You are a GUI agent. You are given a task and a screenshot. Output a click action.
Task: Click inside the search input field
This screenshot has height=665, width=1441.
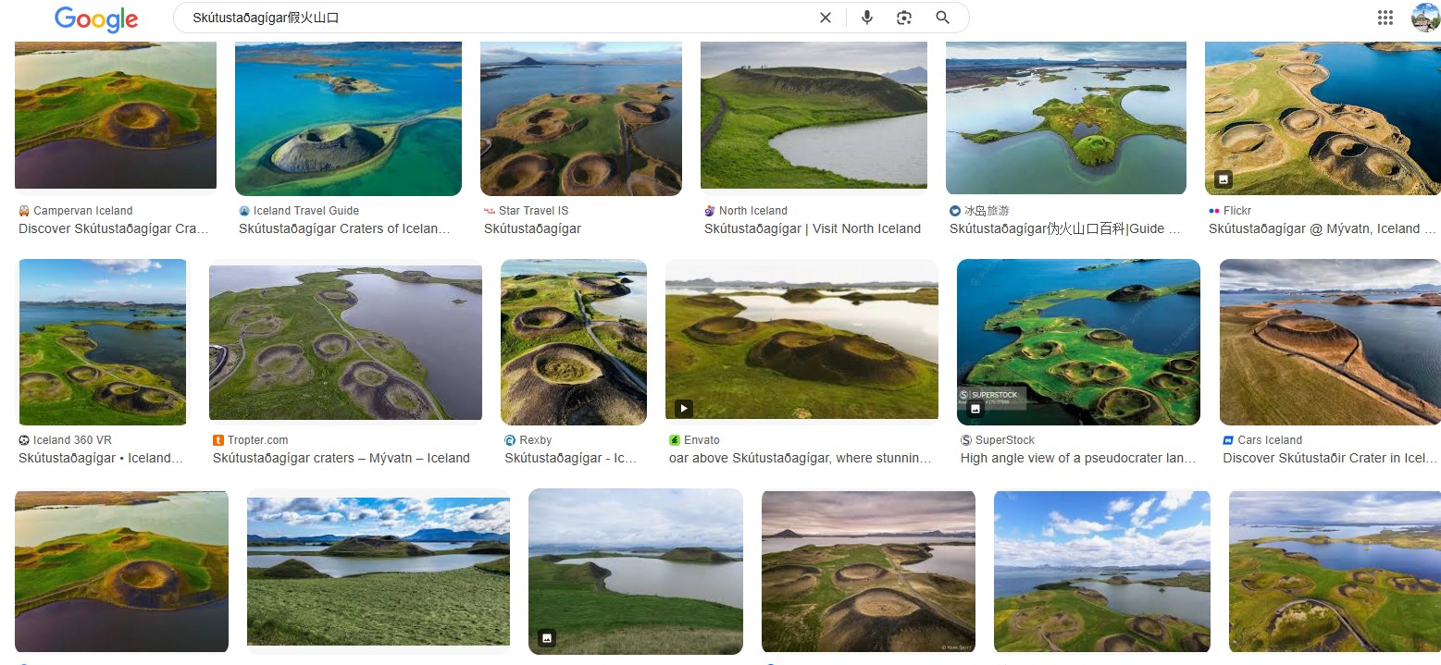(x=500, y=18)
